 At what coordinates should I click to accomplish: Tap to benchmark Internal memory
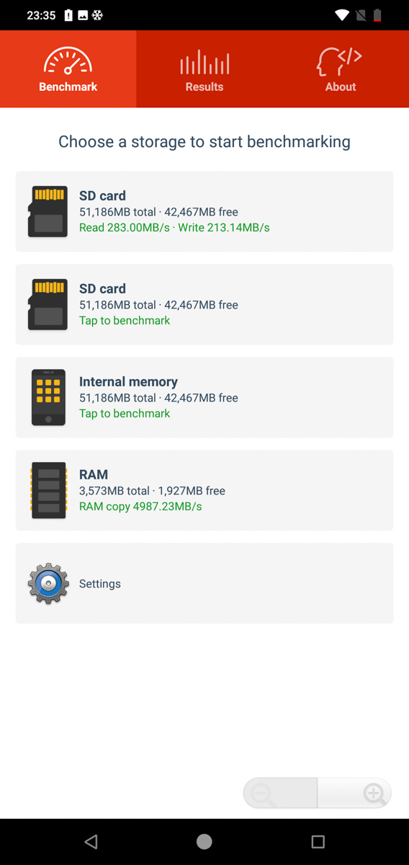coord(125,414)
